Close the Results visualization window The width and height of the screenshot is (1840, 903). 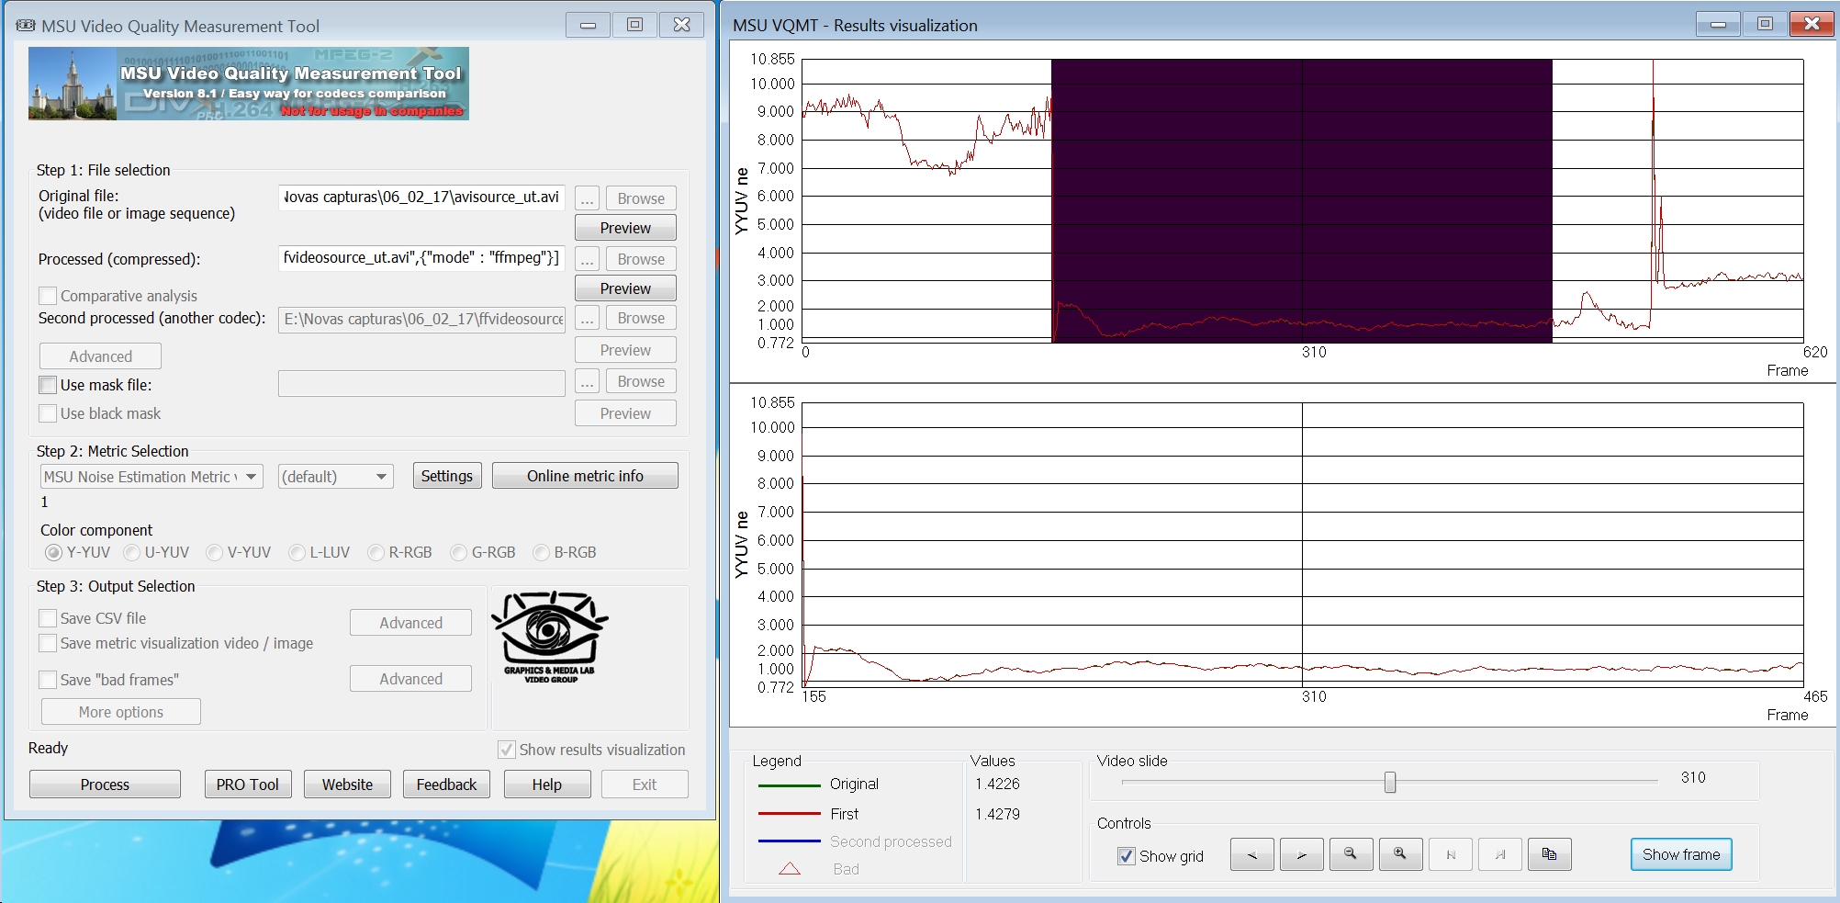[x=1812, y=24]
